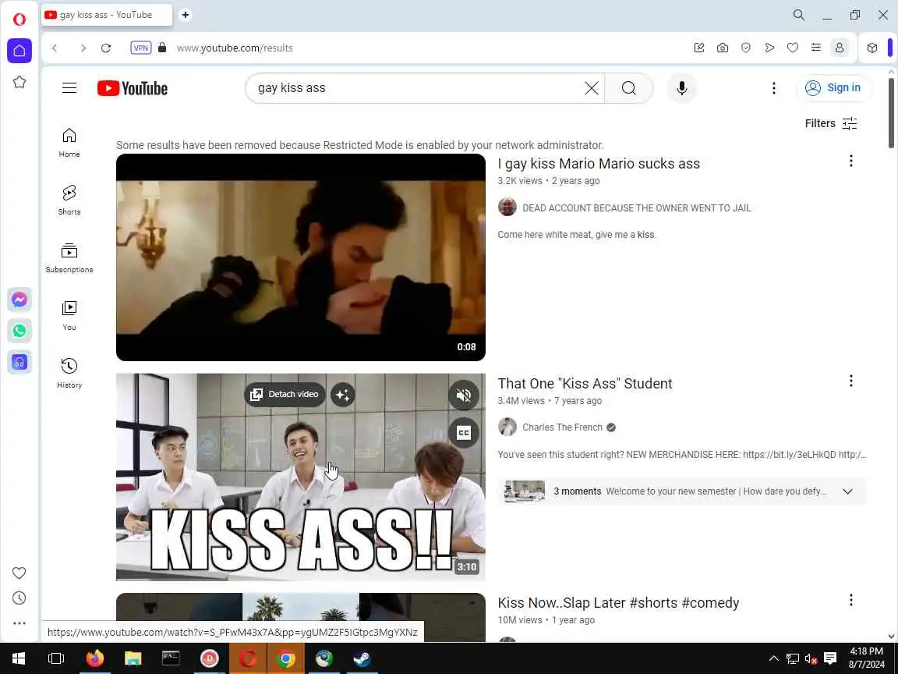Image resolution: width=898 pixels, height=674 pixels.
Task: Expand YouTube hamburger guide menu
Action: pyautogui.click(x=69, y=87)
